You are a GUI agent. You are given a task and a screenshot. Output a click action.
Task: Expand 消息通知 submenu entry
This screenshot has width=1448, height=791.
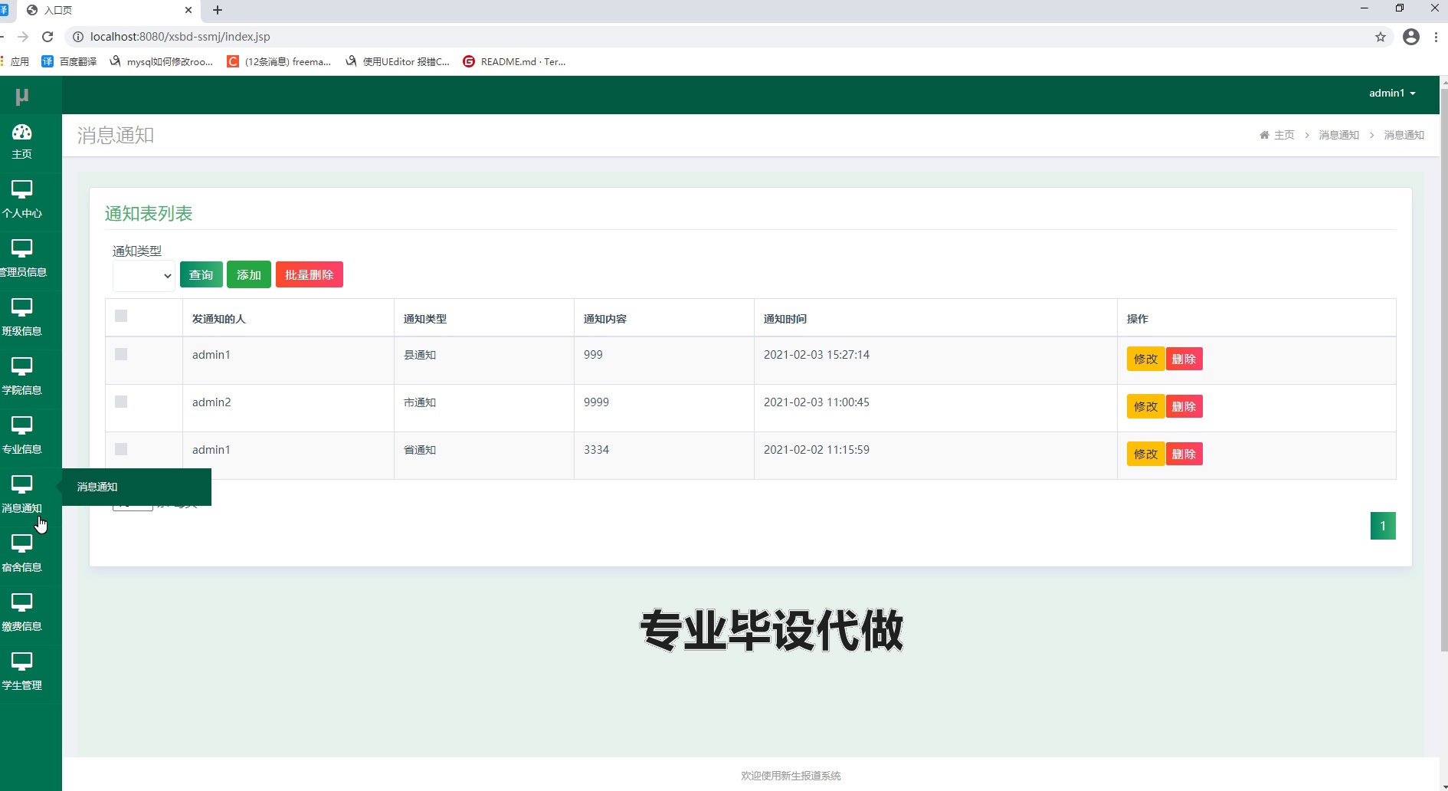(x=97, y=487)
